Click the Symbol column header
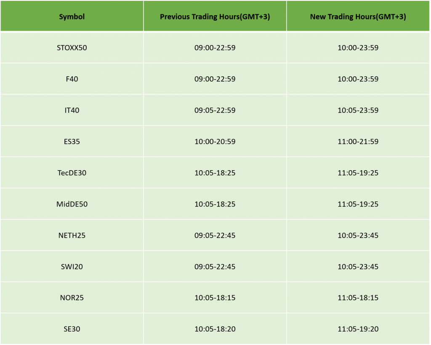This screenshot has height=345, width=431. pyautogui.click(x=72, y=17)
